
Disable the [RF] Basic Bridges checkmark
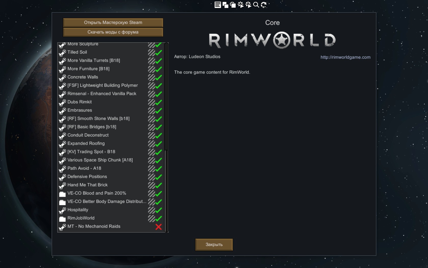158,127
